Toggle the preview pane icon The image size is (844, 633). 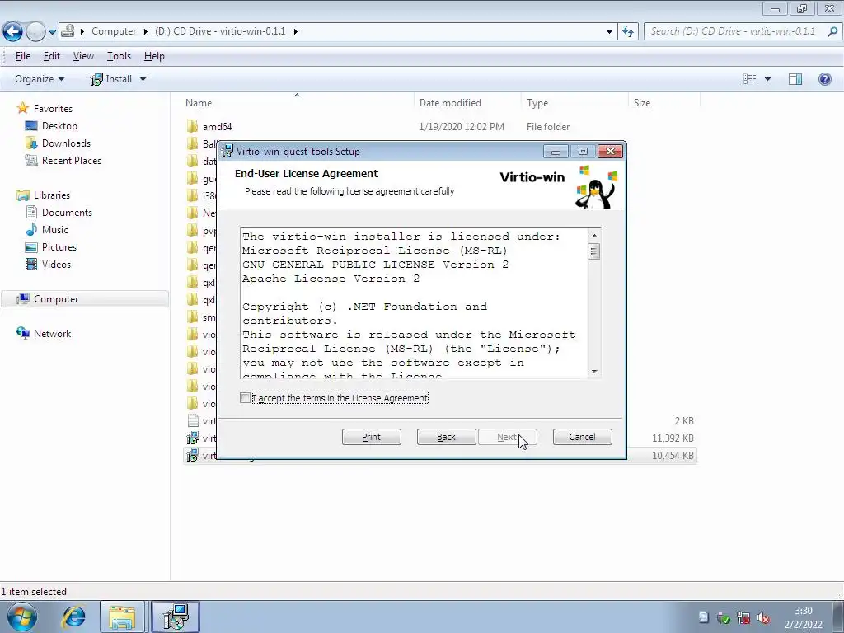click(x=795, y=79)
